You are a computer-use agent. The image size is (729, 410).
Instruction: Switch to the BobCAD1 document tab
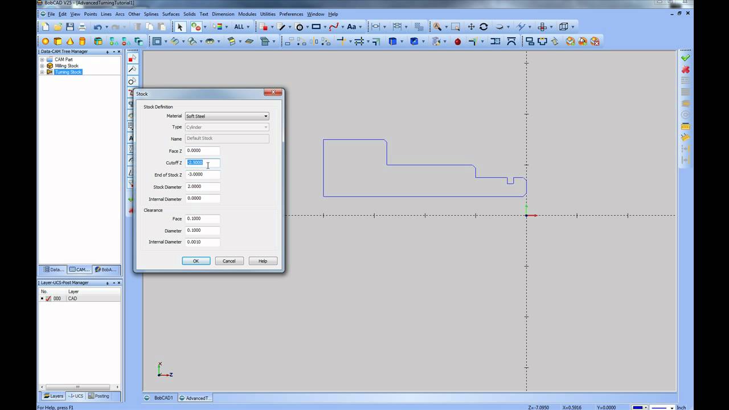(159, 398)
